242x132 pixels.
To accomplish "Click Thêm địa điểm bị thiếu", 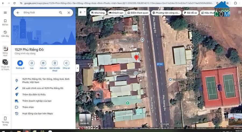I will click(x=34, y=95).
